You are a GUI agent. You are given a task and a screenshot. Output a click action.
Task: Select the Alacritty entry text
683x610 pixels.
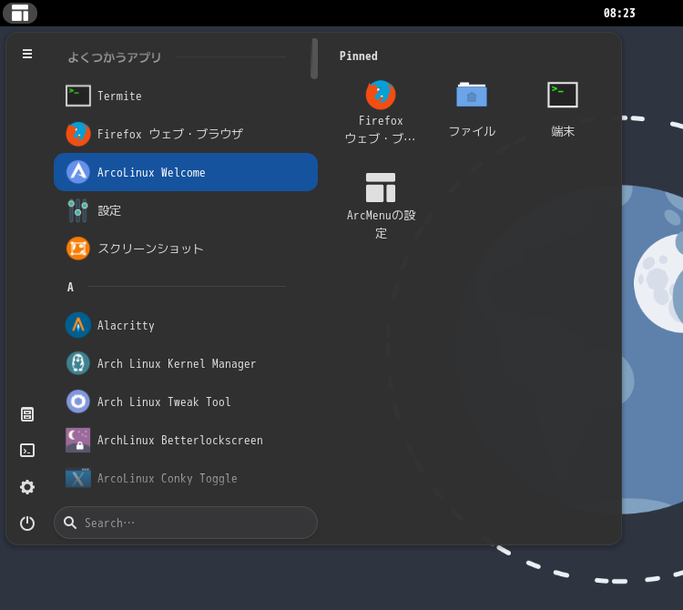[126, 325]
